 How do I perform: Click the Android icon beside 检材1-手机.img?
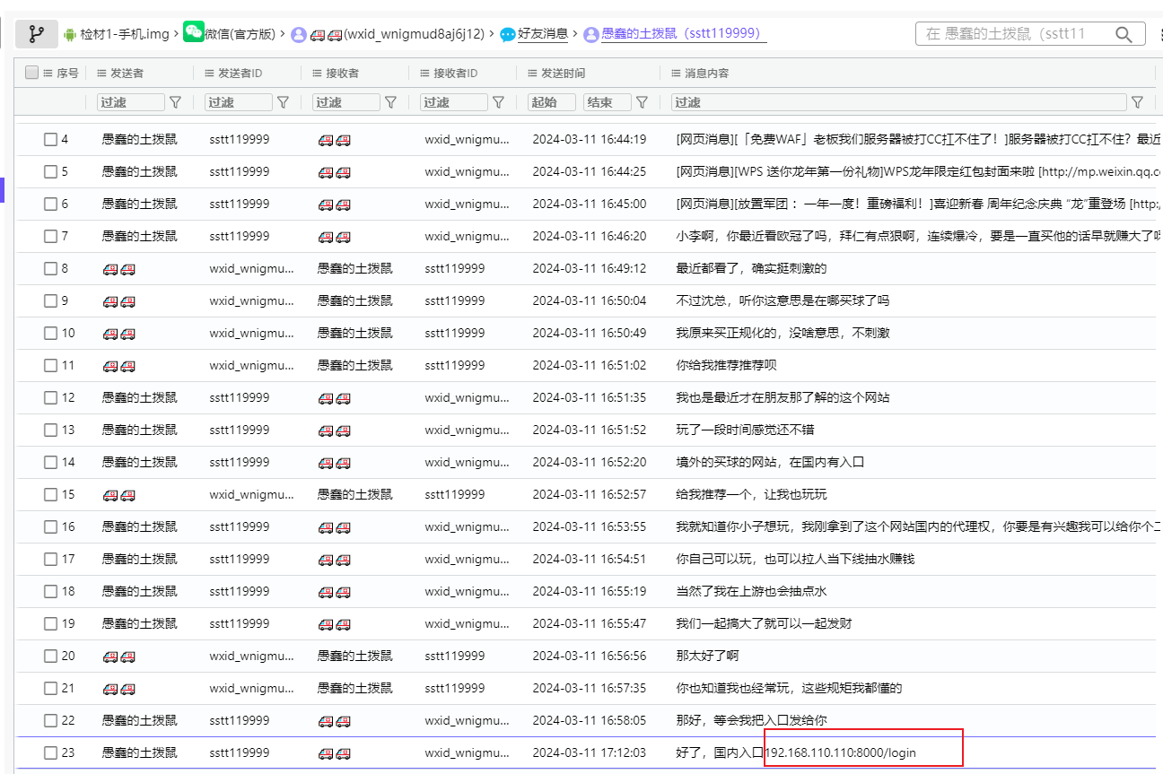click(x=71, y=34)
